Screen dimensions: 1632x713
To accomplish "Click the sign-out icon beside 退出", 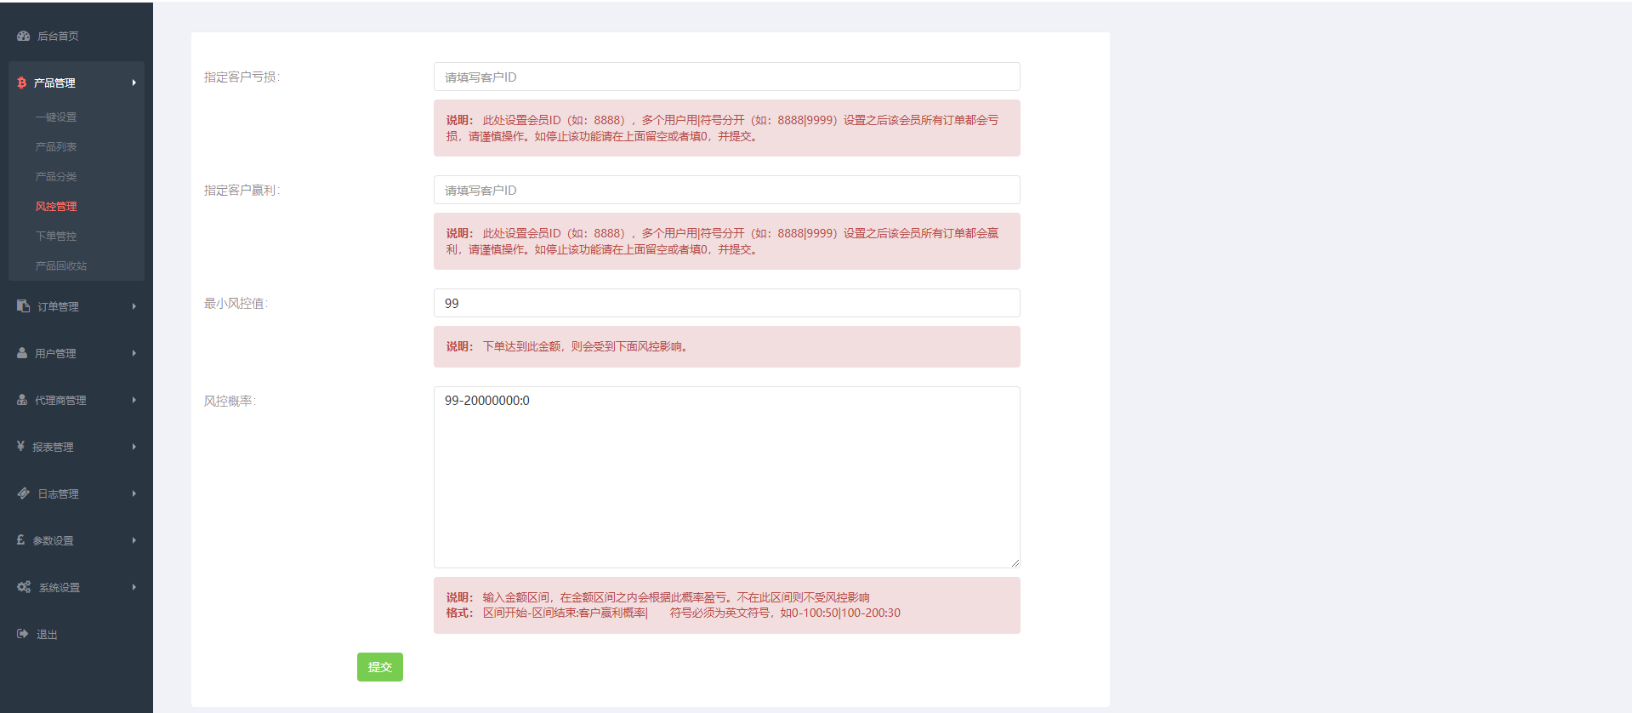I will coord(23,634).
